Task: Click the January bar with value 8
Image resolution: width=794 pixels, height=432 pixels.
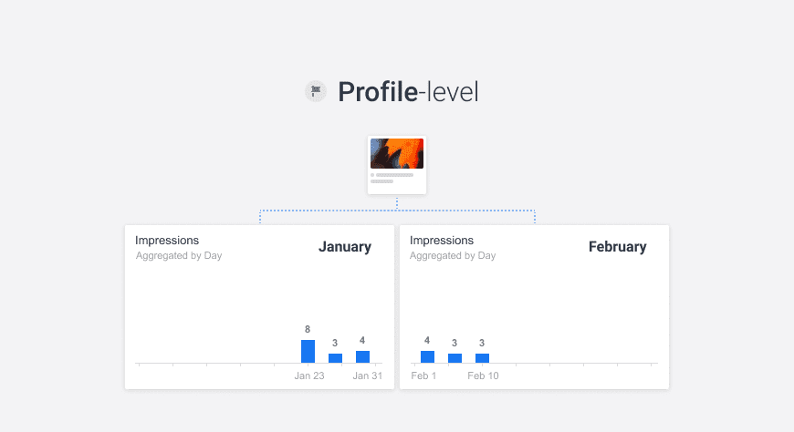Action: 308,351
